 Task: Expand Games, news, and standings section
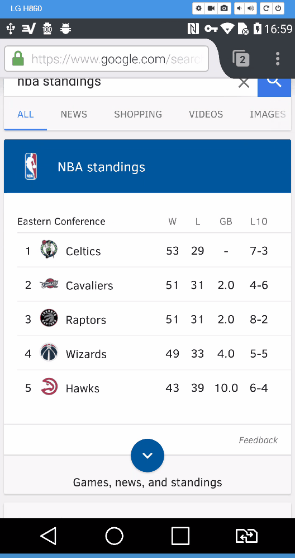click(x=147, y=482)
